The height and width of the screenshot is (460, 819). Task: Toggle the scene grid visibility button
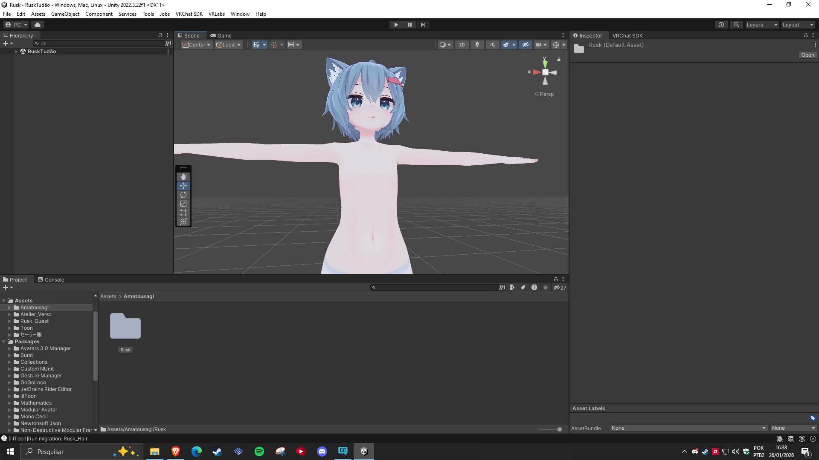coord(256,45)
